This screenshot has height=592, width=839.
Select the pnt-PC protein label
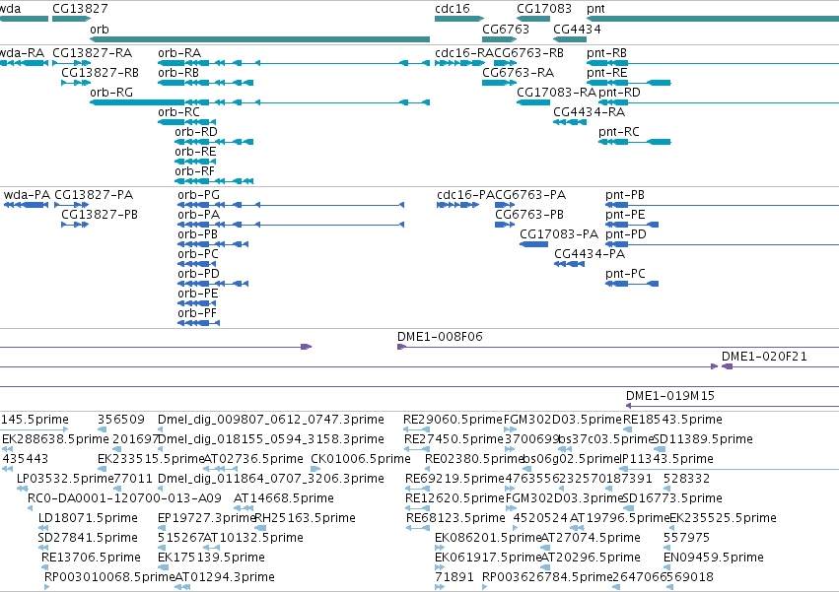[x=625, y=274]
